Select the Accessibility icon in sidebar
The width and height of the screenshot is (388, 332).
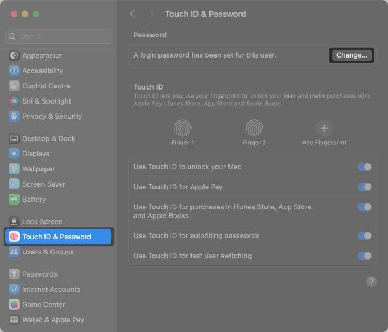14,71
